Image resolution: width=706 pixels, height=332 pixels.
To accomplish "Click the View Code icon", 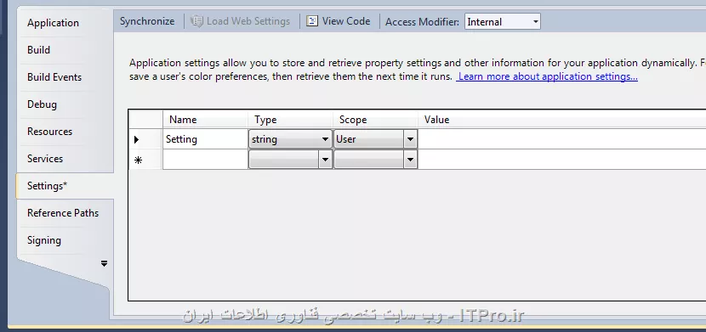I will coord(312,21).
